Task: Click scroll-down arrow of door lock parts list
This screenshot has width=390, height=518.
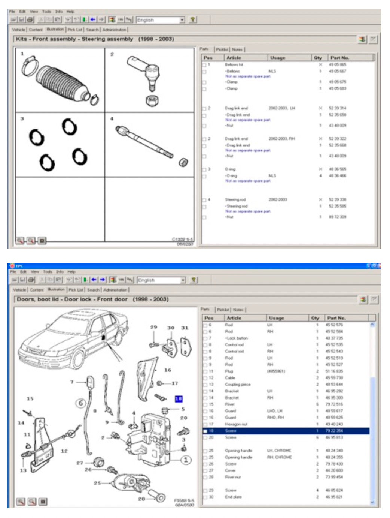Action: pos(372,502)
